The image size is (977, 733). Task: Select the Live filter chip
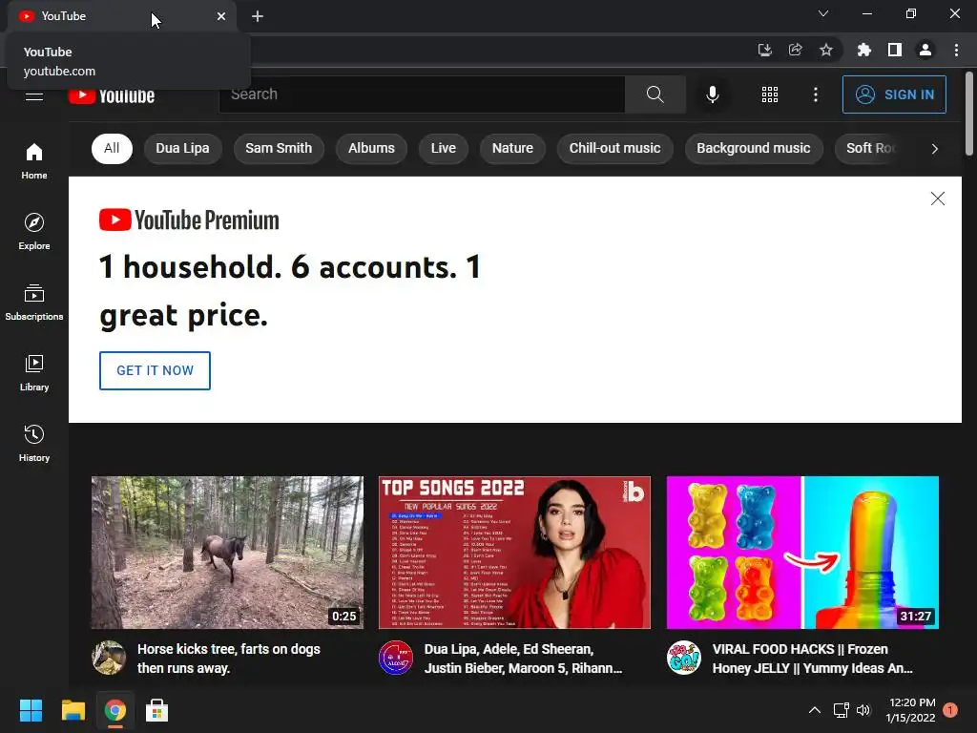pyautogui.click(x=443, y=148)
